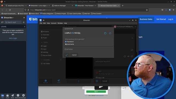Expand the OPTIONS section in Generator

point(68,50)
